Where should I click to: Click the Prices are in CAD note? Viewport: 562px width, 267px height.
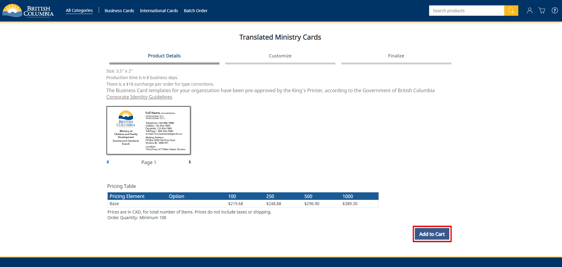pyautogui.click(x=189, y=212)
